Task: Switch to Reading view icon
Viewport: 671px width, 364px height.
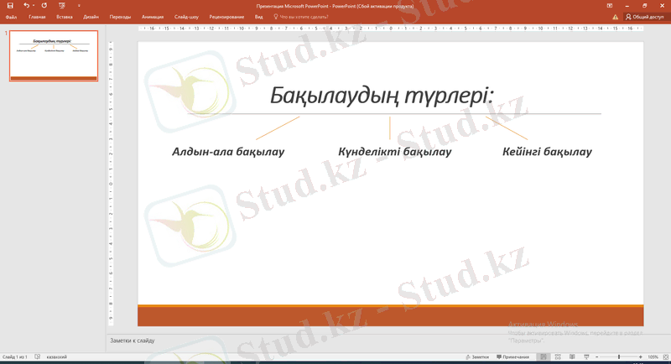Action: [x=572, y=356]
